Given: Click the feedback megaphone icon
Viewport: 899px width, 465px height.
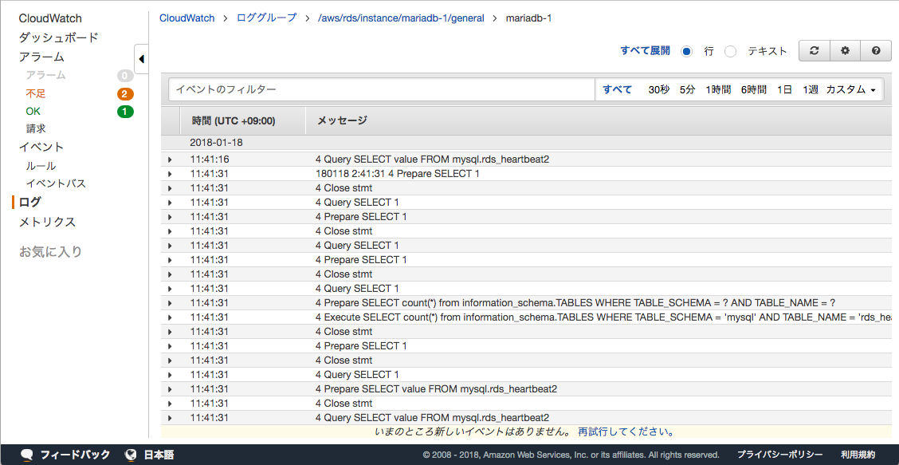Looking at the screenshot, I should click(26, 455).
